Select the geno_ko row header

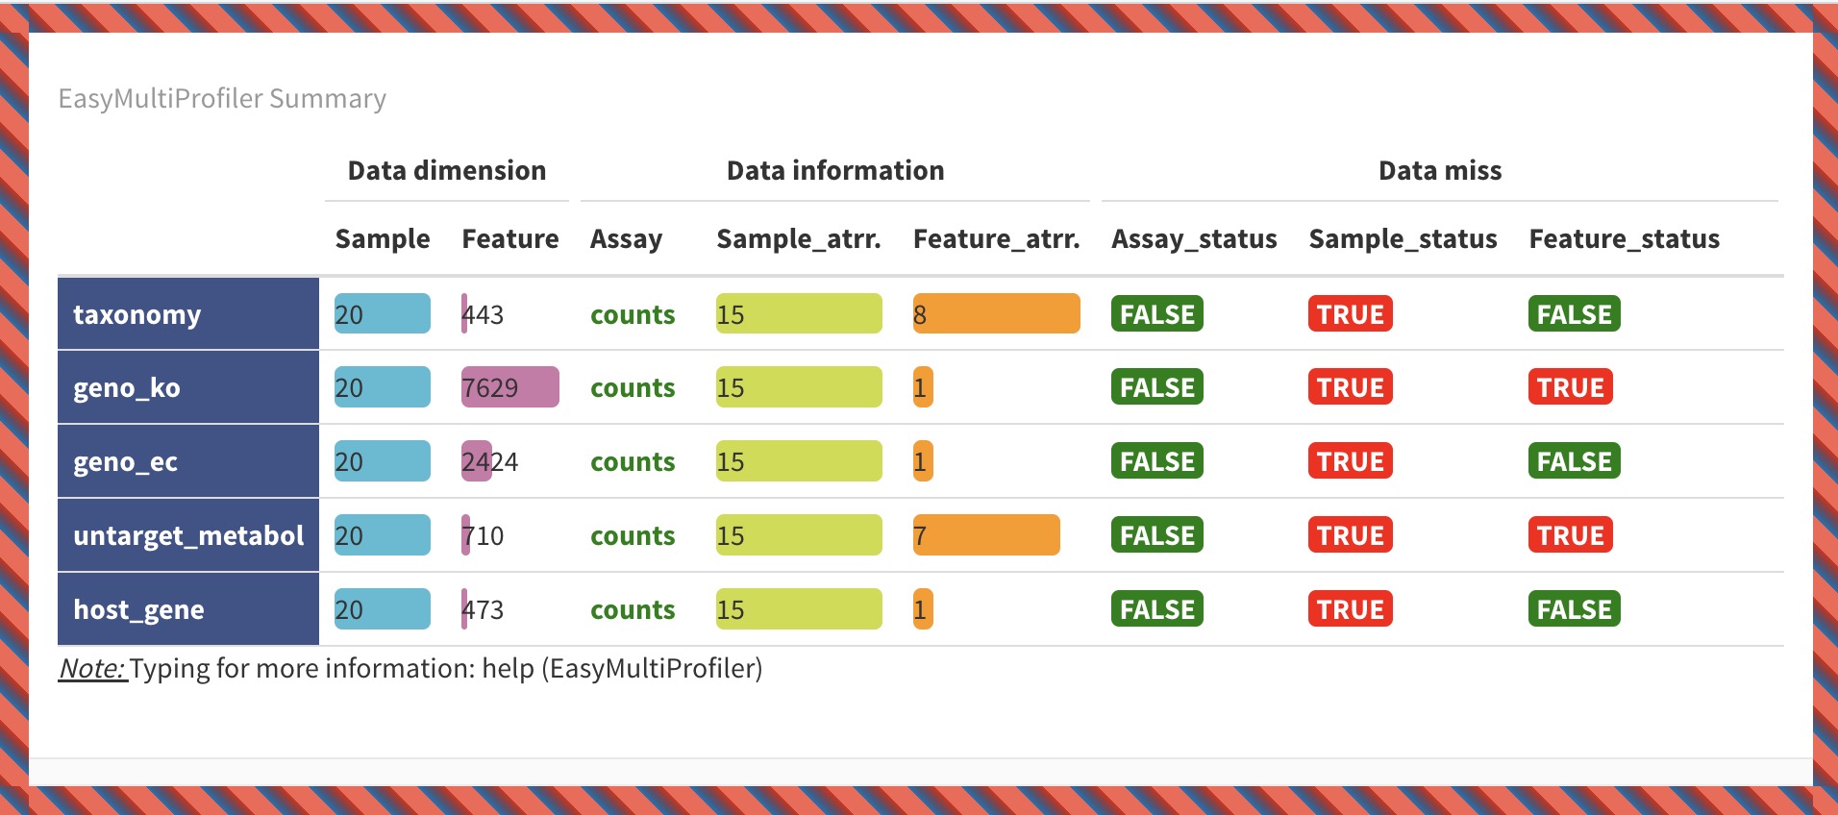point(127,388)
